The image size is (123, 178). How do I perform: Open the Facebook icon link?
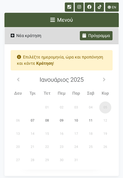[89, 7]
